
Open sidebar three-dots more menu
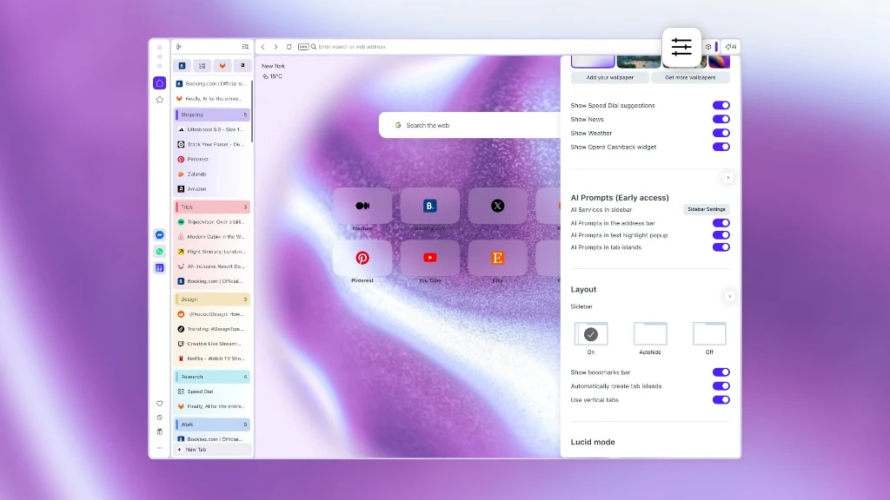click(x=160, y=448)
